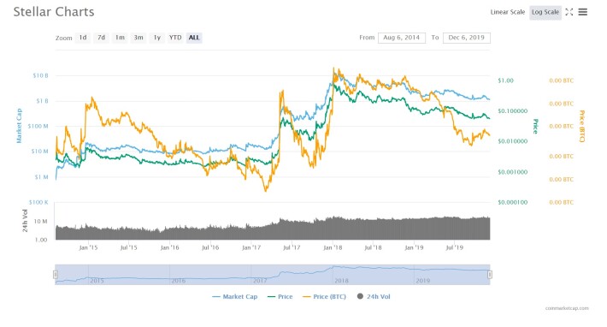Open the hamburger chart menu

[582, 12]
